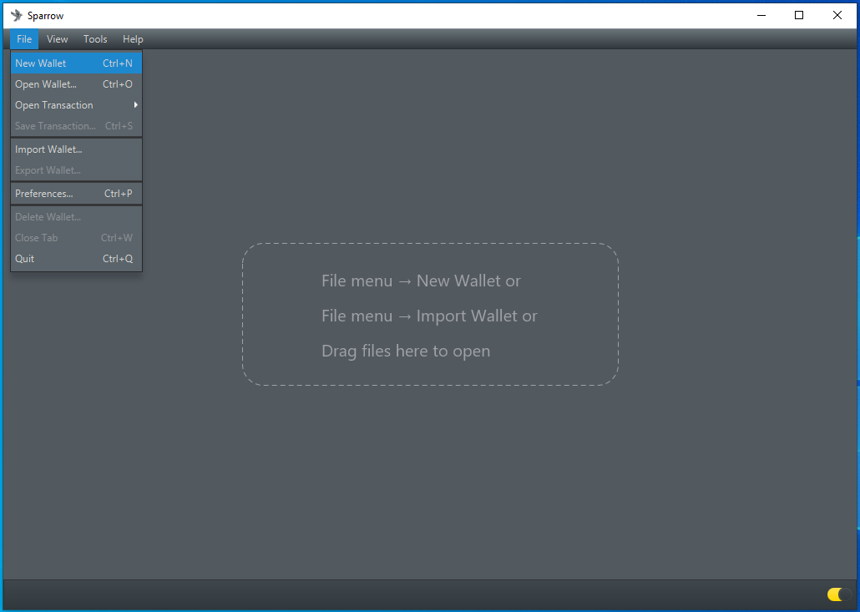Choose Open Wallet... entry
This screenshot has height=612, width=860.
76,83
